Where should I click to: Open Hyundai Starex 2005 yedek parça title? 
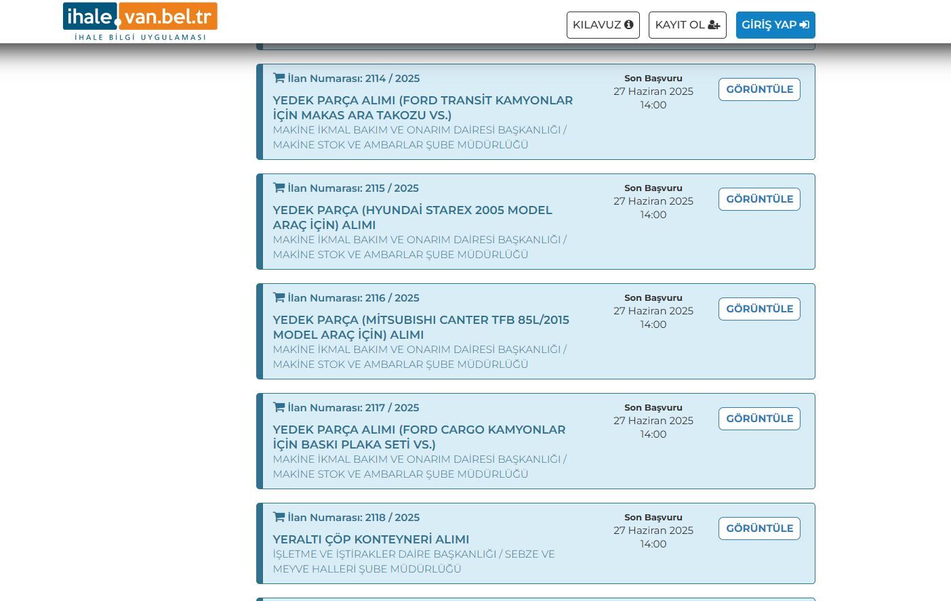click(x=413, y=217)
